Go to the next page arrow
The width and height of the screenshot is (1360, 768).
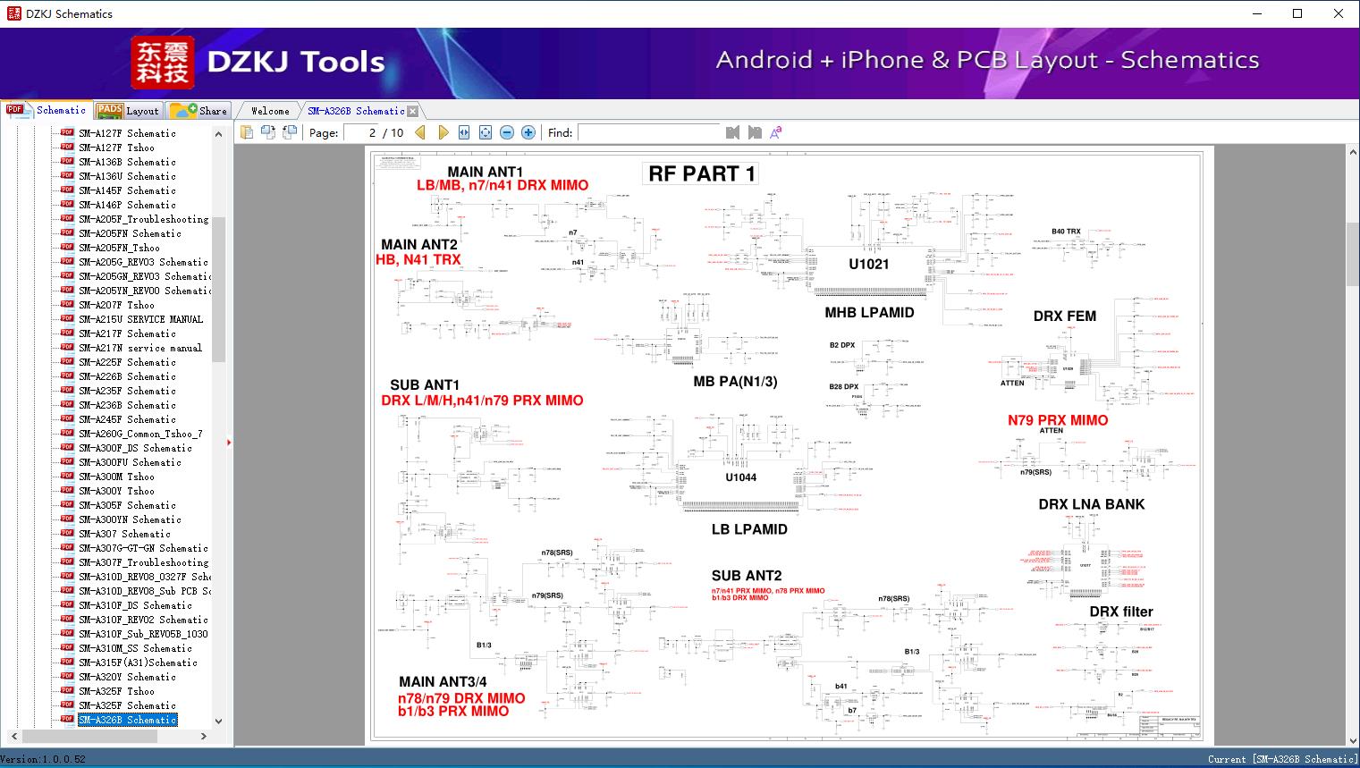tap(443, 132)
